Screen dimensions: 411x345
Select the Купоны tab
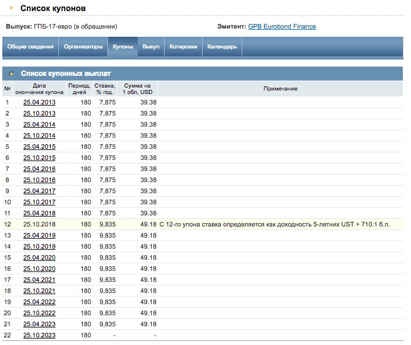123,47
